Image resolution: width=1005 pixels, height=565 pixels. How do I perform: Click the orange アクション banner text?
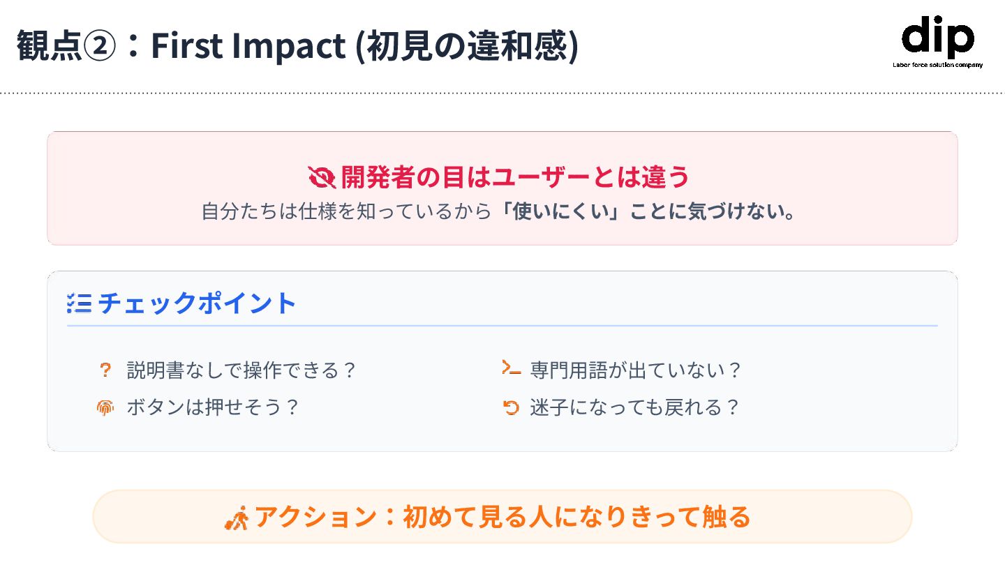pos(502,518)
